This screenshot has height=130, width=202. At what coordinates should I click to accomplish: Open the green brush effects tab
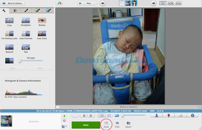tap(37, 10)
